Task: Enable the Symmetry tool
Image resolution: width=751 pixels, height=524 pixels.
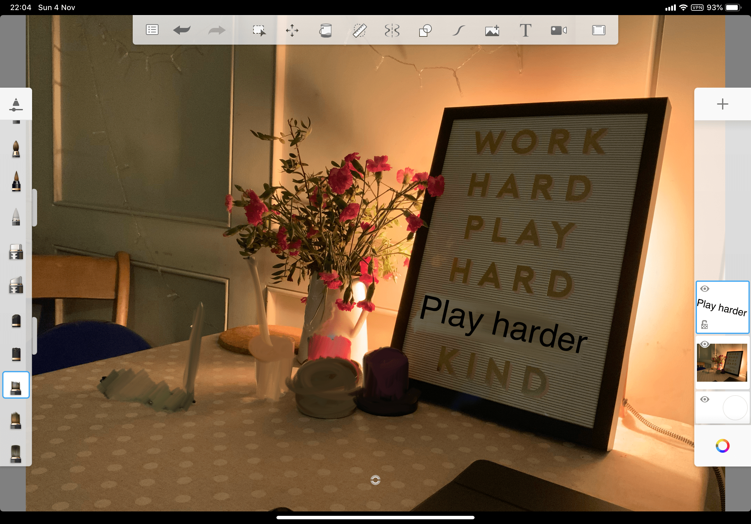Action: click(x=392, y=30)
